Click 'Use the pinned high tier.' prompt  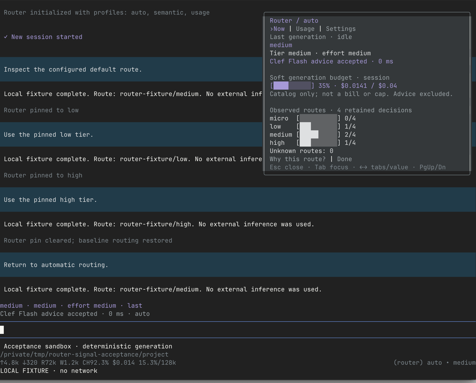(x=51, y=200)
